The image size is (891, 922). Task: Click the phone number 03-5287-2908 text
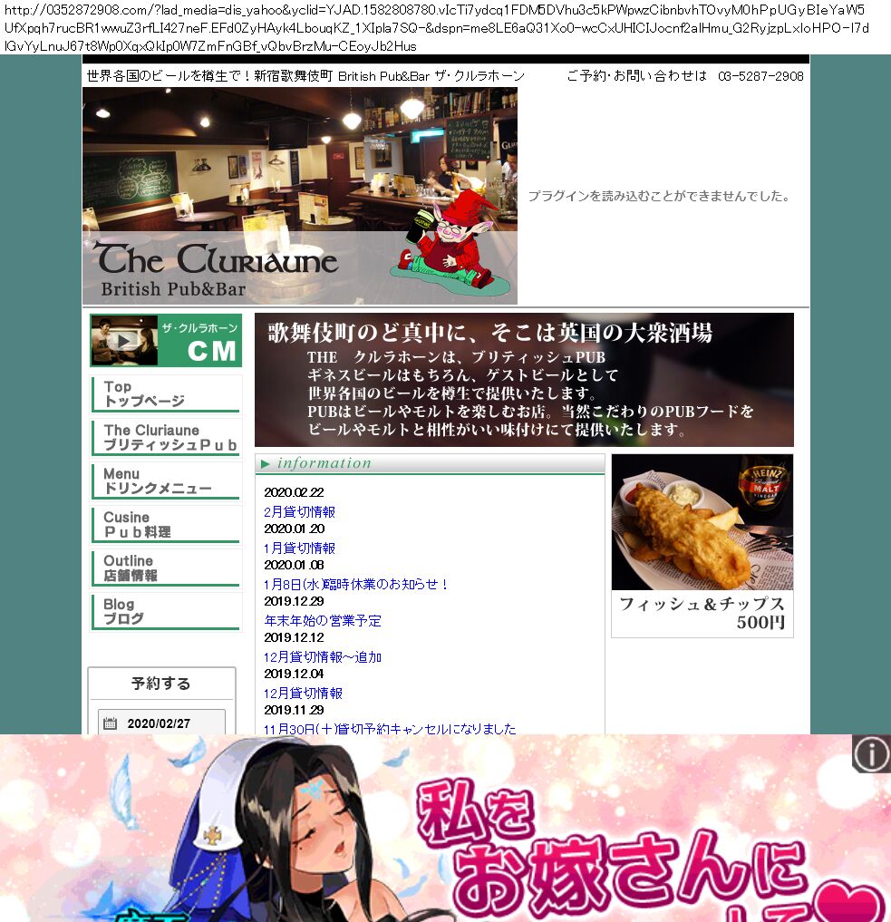click(x=760, y=76)
